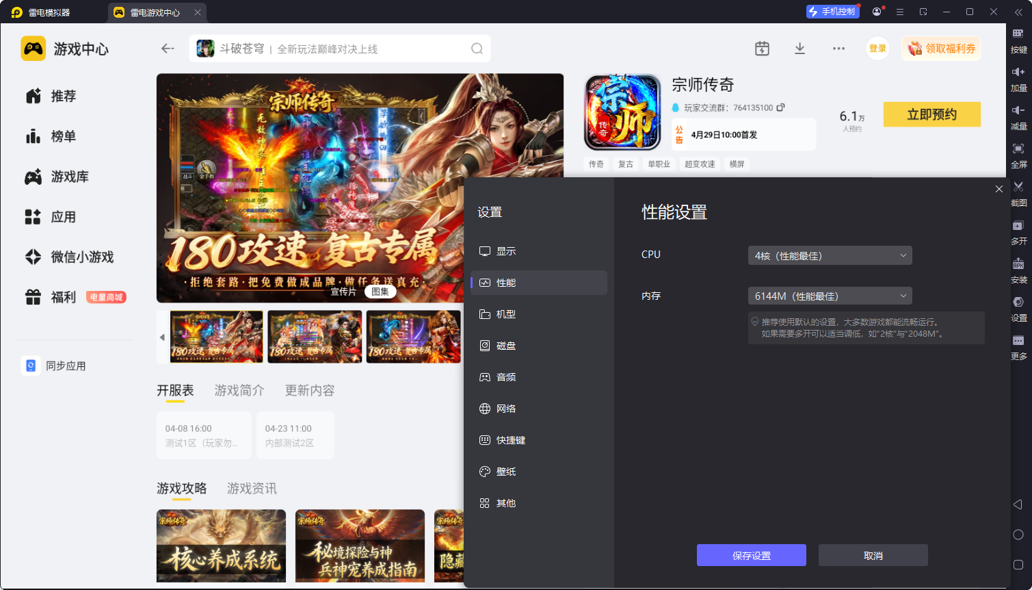Switch to the 游戏简介 tab
This screenshot has height=590, width=1032.
tap(239, 390)
